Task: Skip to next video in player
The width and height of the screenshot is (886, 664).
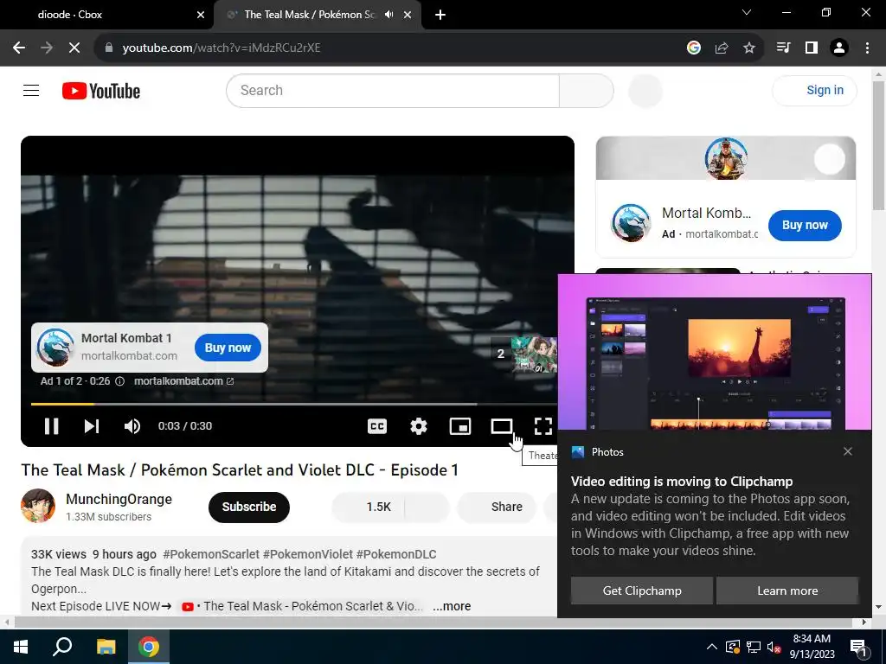Action: (x=92, y=426)
